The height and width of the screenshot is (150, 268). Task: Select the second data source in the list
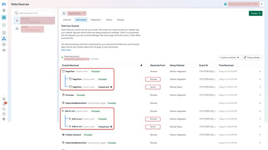[29, 29]
